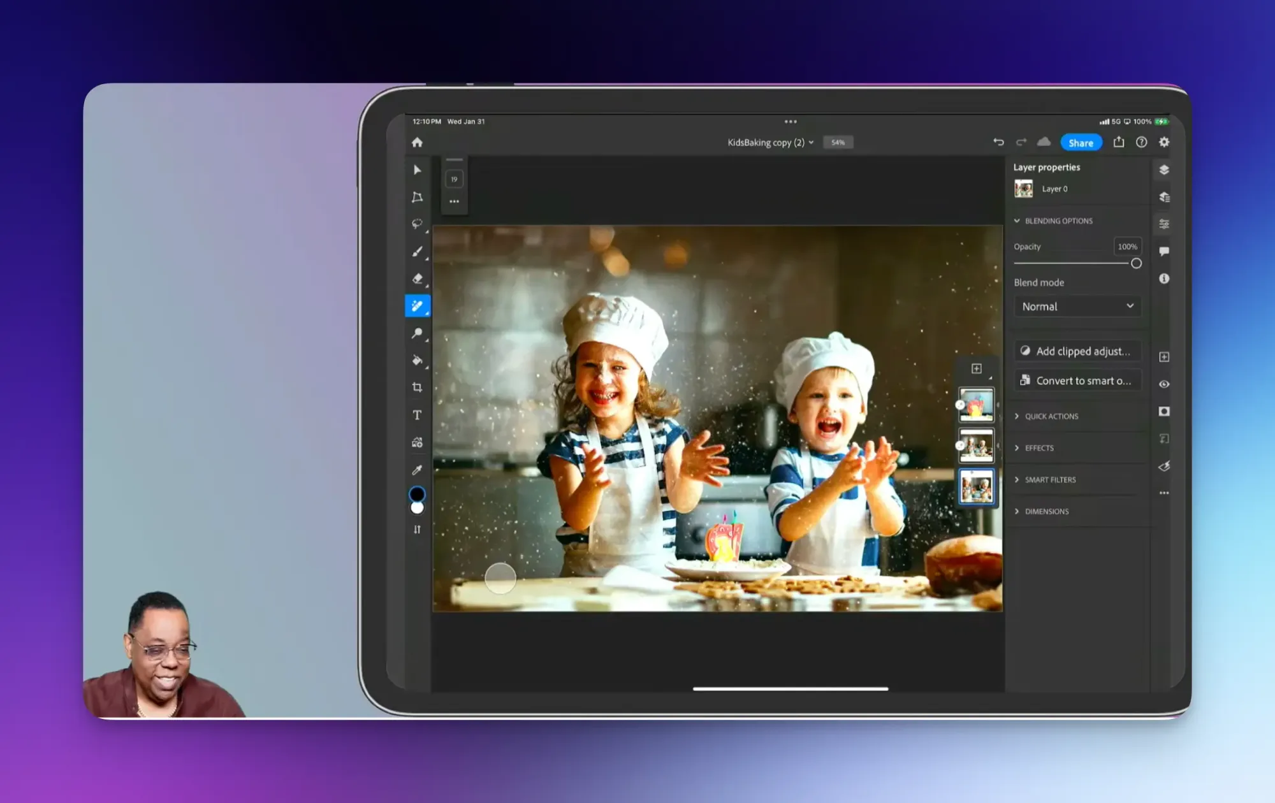Viewport: 1275px width, 803px height.
Task: Select the Type tool
Action: [418, 415]
